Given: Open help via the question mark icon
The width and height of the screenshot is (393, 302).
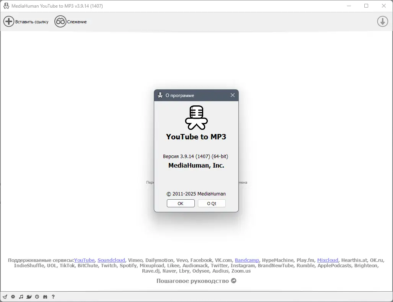Looking at the screenshot, I should pyautogui.click(x=53, y=297).
